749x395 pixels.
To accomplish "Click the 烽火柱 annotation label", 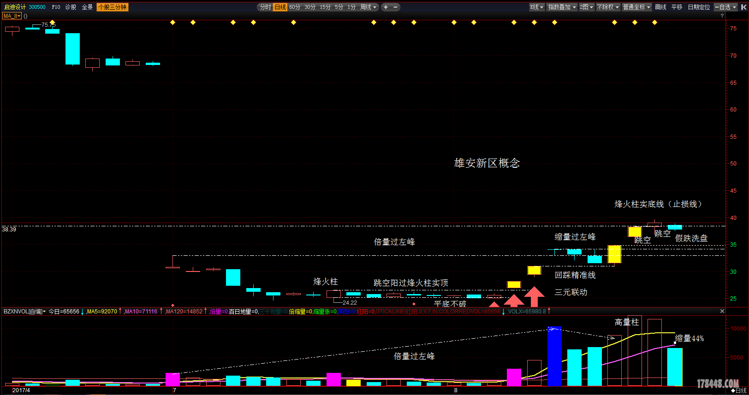I will click(x=326, y=282).
